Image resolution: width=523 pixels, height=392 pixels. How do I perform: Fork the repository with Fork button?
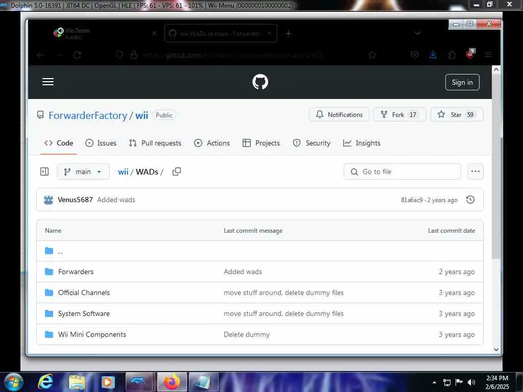pyautogui.click(x=399, y=115)
